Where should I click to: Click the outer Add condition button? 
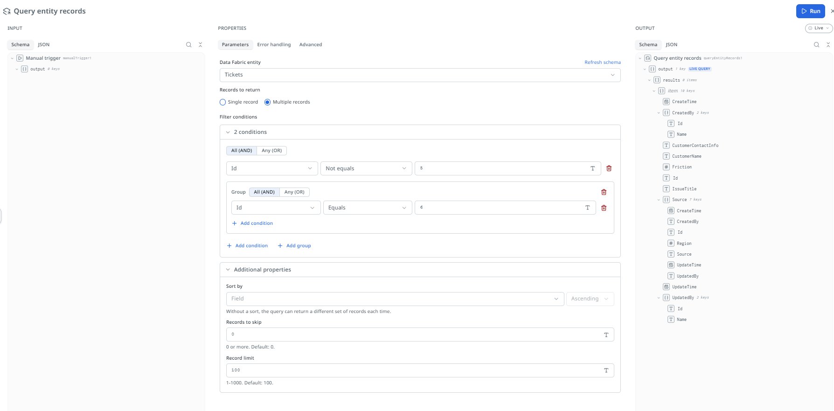247,246
